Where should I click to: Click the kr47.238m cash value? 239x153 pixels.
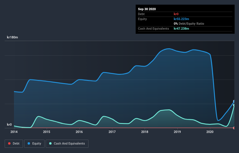point(181,29)
